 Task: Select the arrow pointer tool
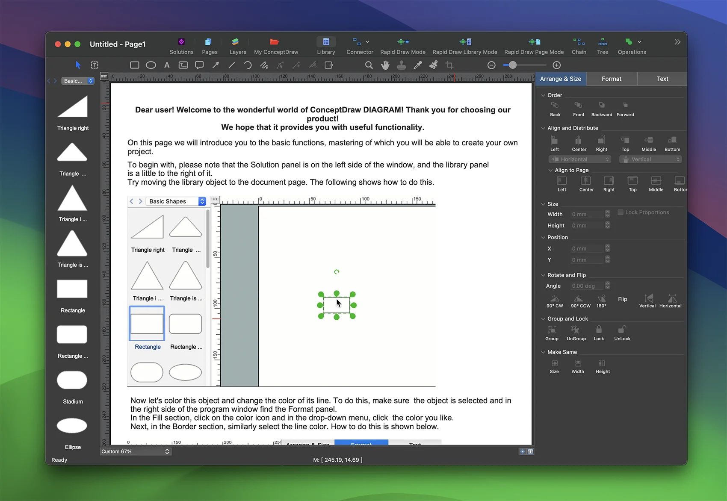coord(78,65)
